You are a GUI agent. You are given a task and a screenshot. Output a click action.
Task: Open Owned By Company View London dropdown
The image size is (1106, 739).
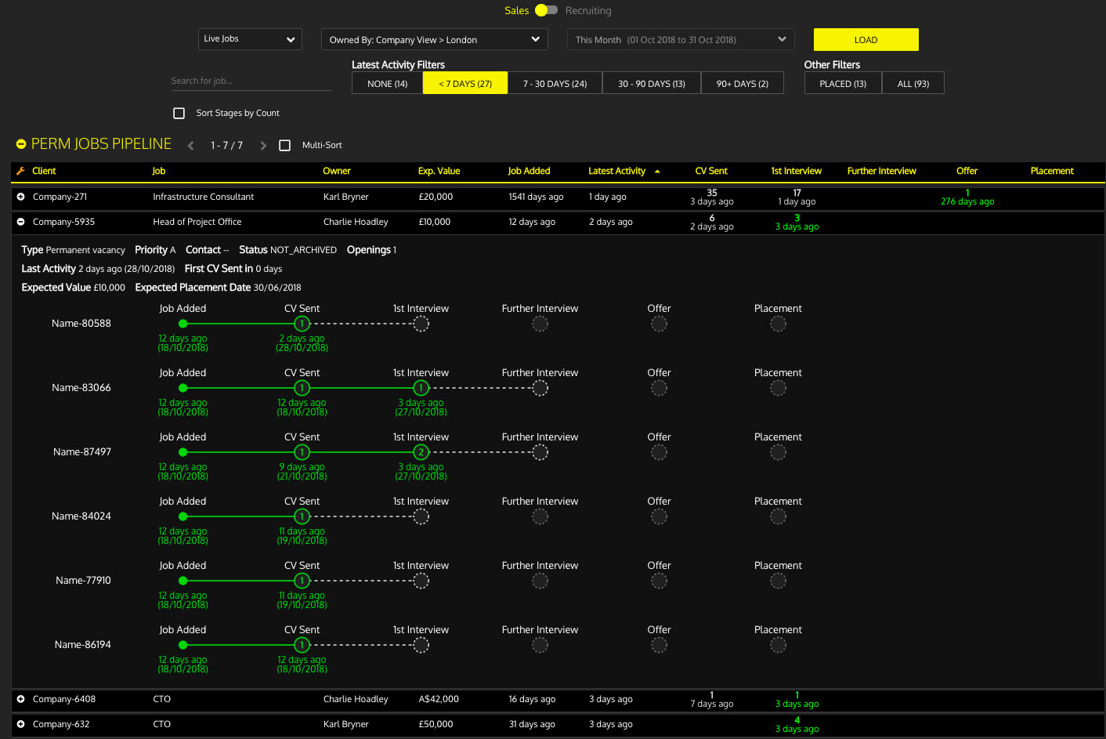click(x=435, y=39)
